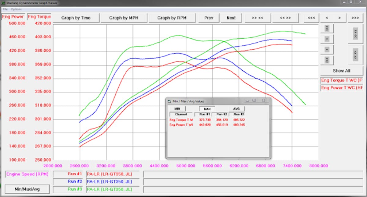Click the upper tall vertical zoom arrow button
The width and height of the screenshot is (367, 197).
point(355,34)
